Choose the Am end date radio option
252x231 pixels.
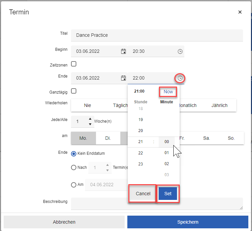(x=74, y=185)
